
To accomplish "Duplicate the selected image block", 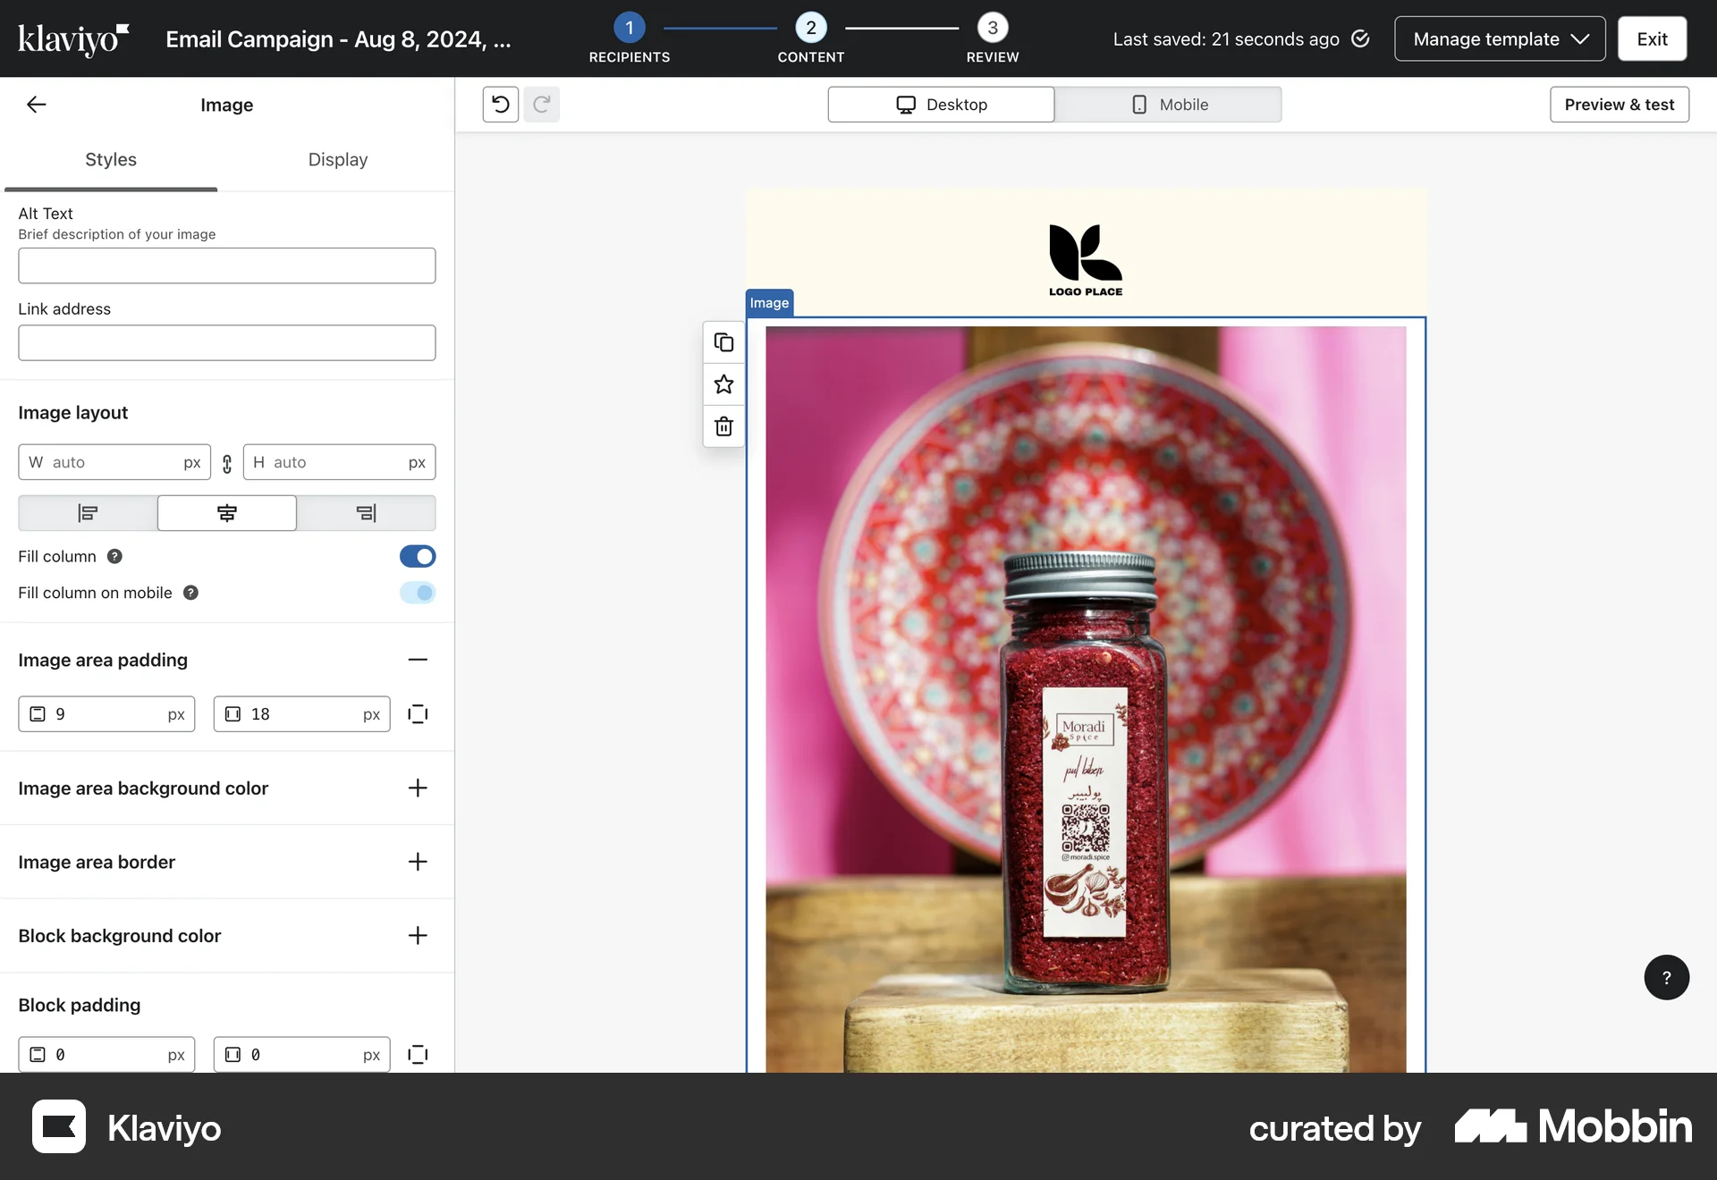I will point(723,342).
